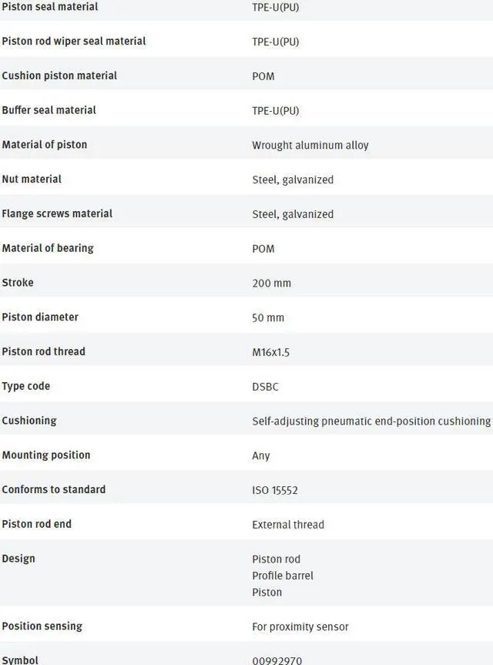Click the "Piston seal material" row label

point(50,7)
